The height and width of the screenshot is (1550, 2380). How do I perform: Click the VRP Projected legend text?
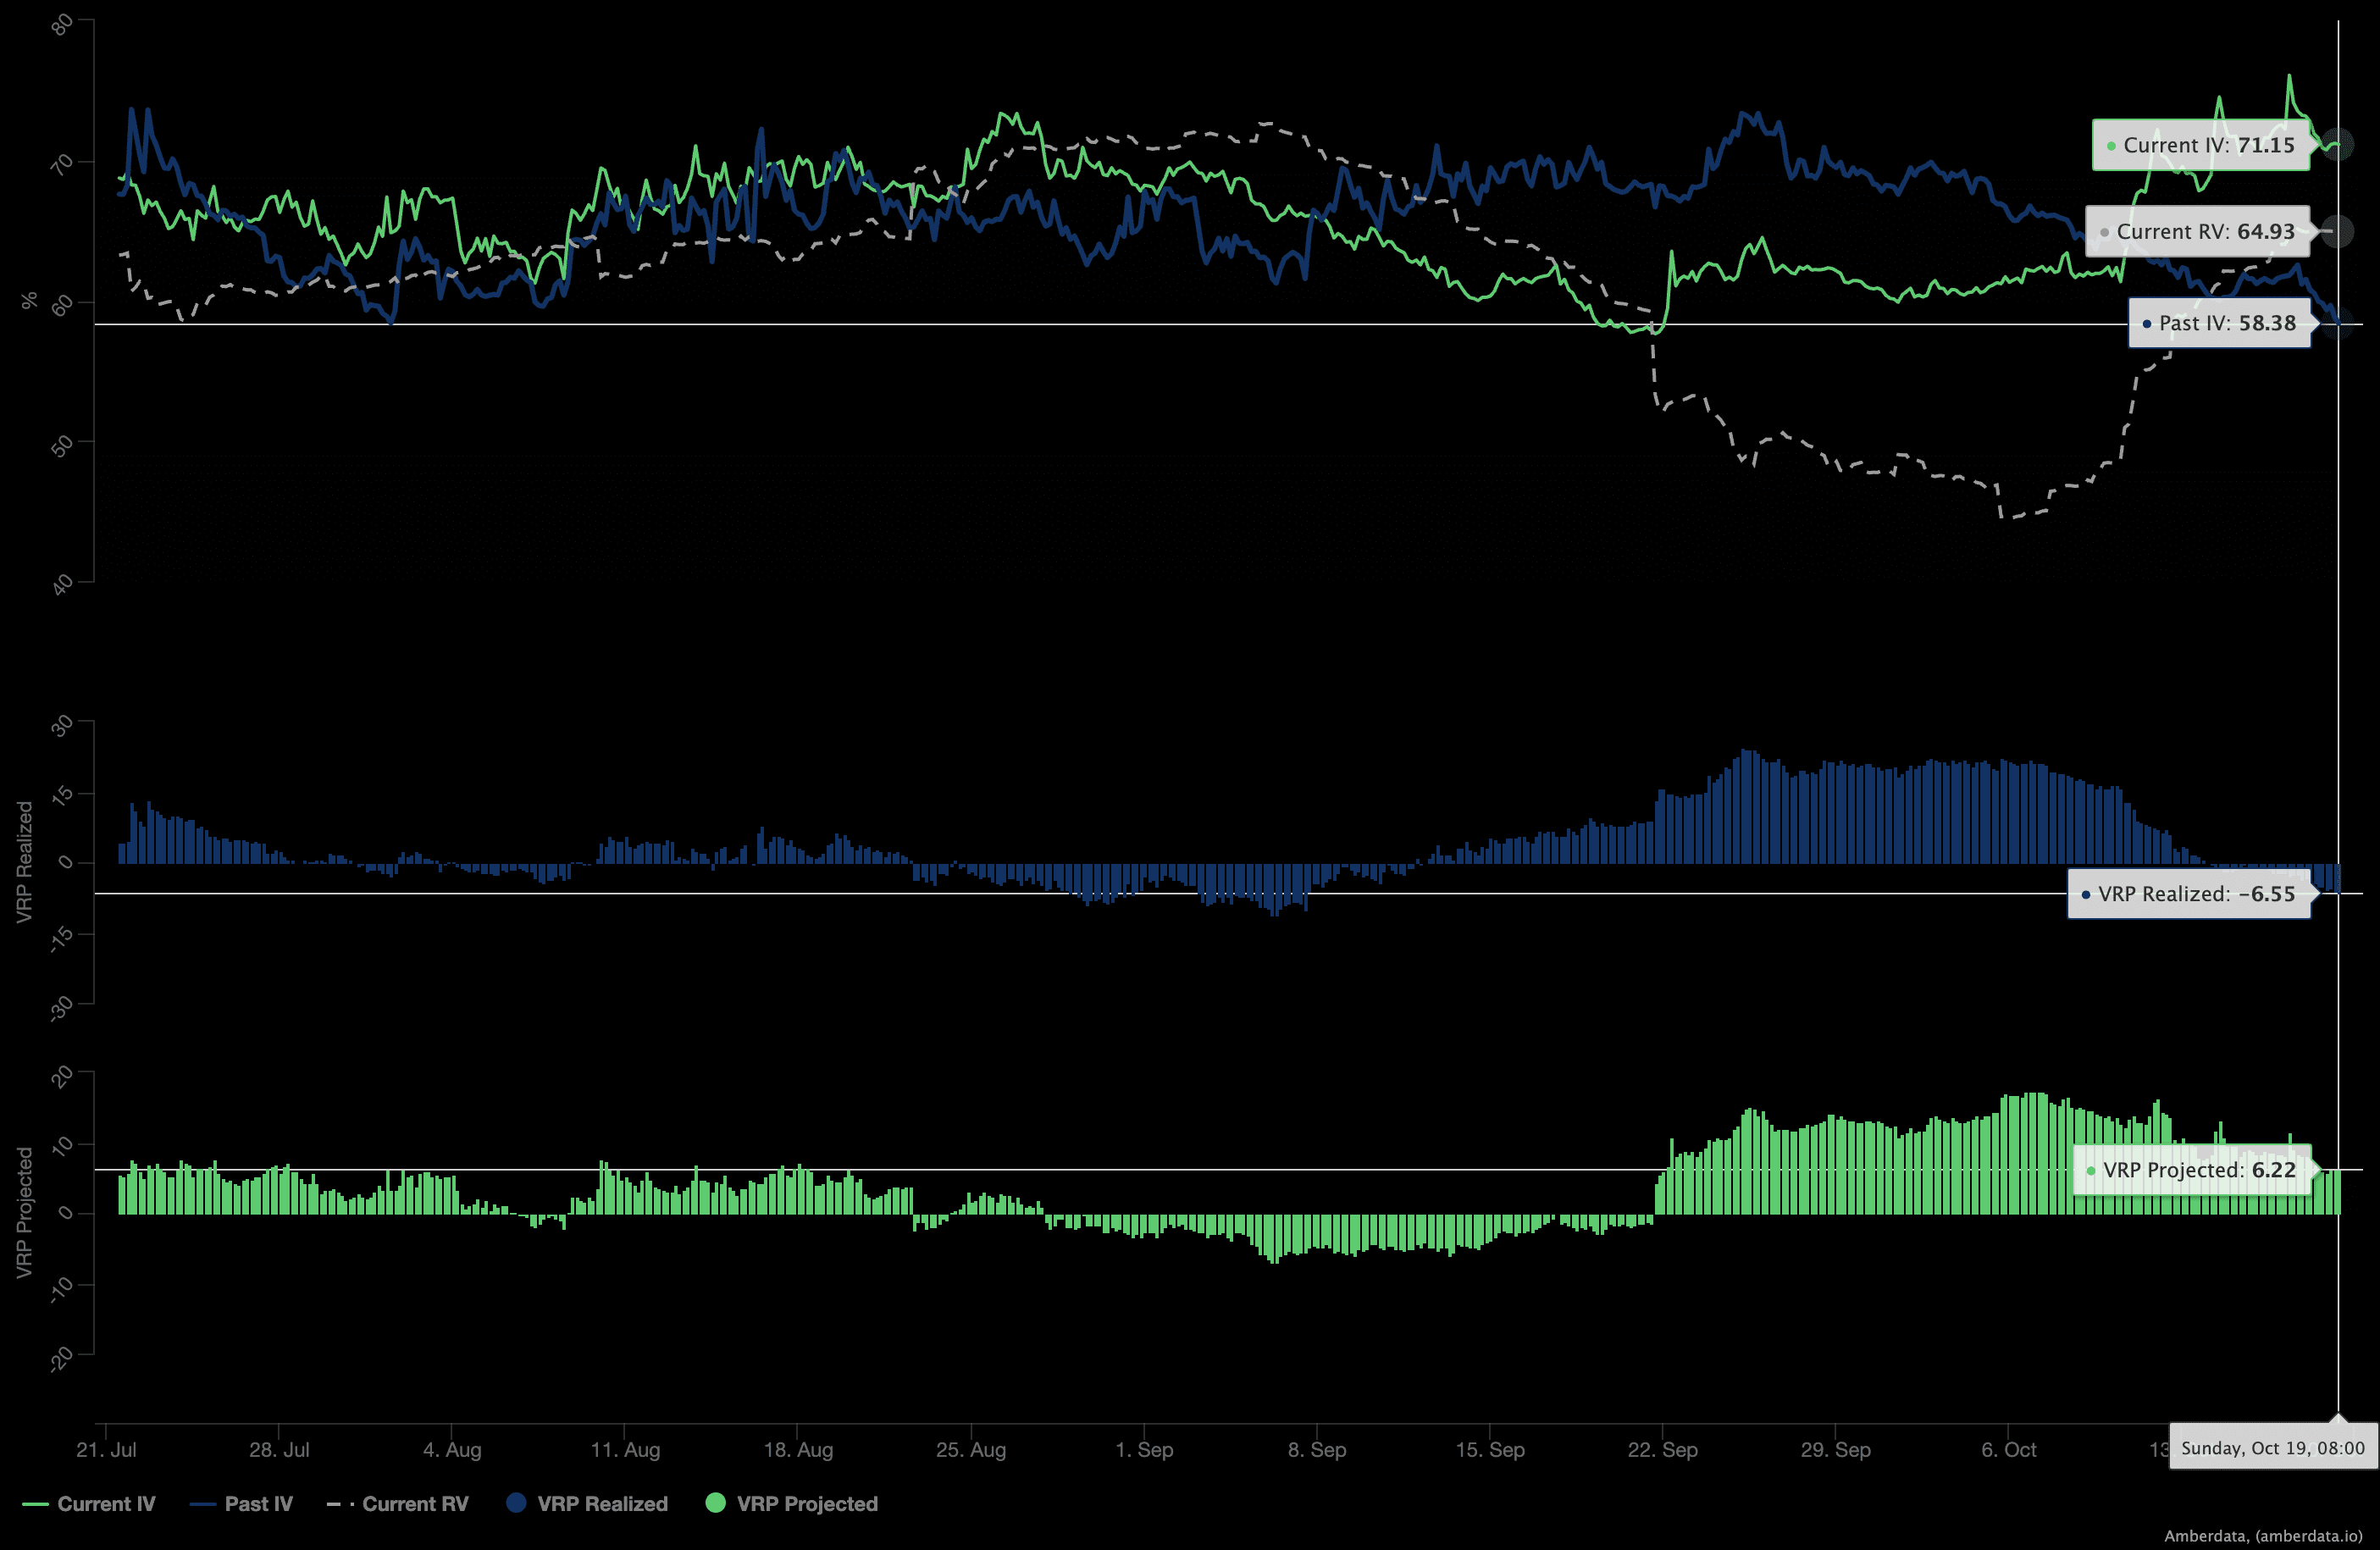click(807, 1504)
